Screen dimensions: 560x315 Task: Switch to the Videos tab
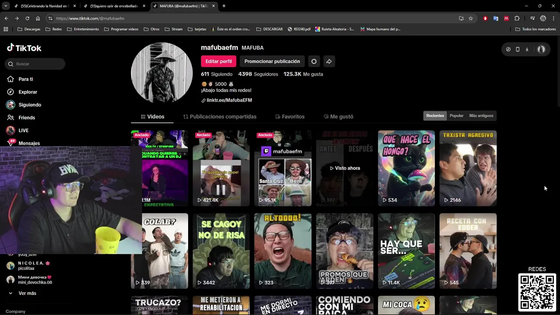coord(152,117)
